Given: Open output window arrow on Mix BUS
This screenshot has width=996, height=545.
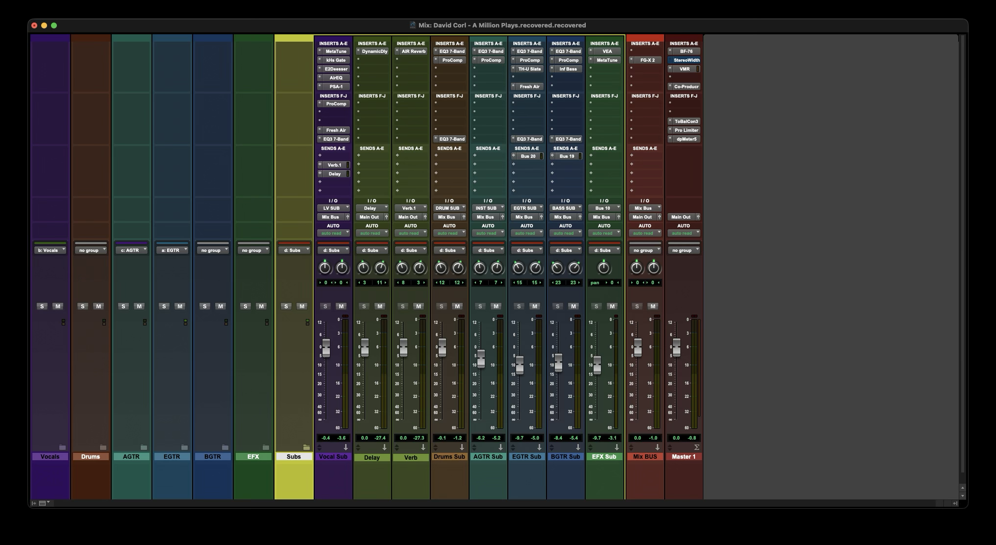Looking at the screenshot, I should tap(657, 447).
